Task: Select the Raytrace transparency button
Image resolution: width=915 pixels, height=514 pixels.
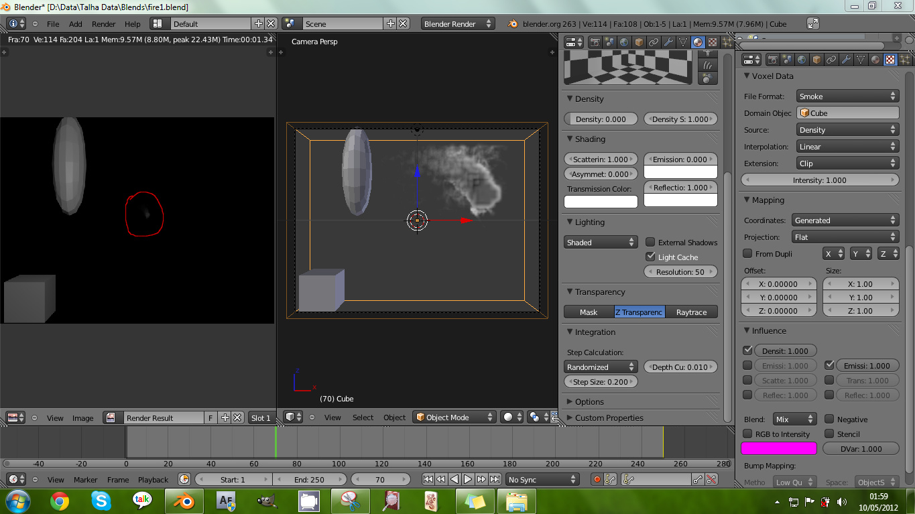Action: pyautogui.click(x=691, y=312)
